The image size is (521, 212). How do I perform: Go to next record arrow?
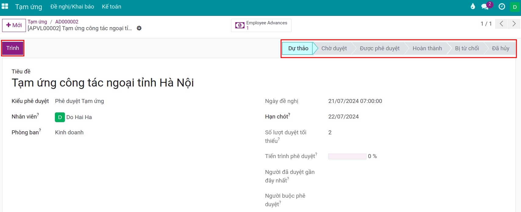(514, 24)
